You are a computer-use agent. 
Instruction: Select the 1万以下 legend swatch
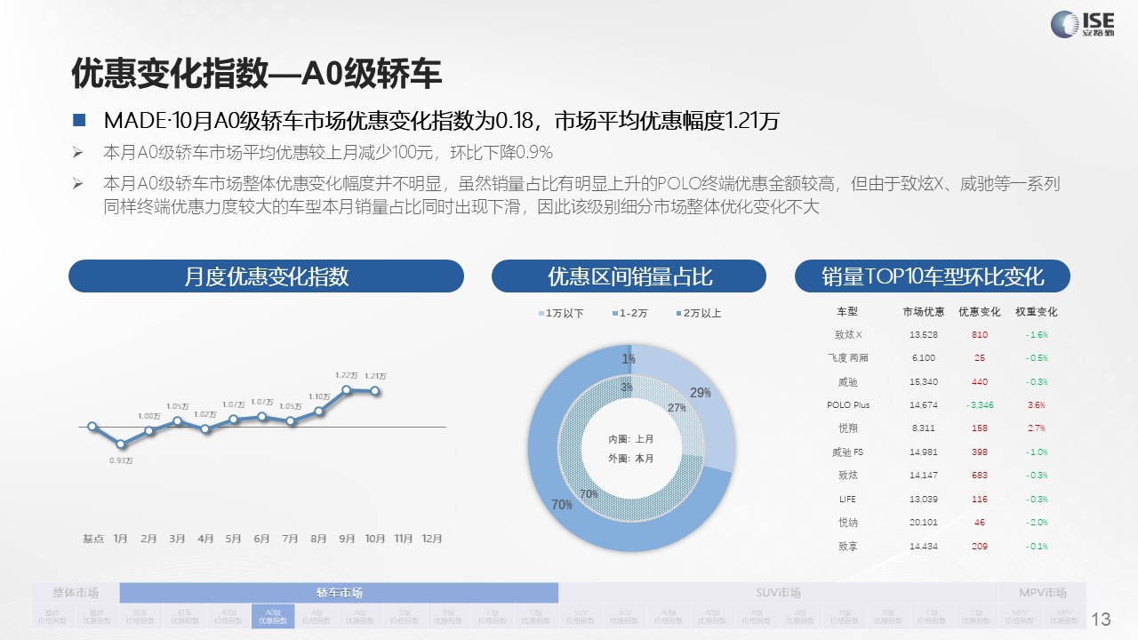[541, 314]
